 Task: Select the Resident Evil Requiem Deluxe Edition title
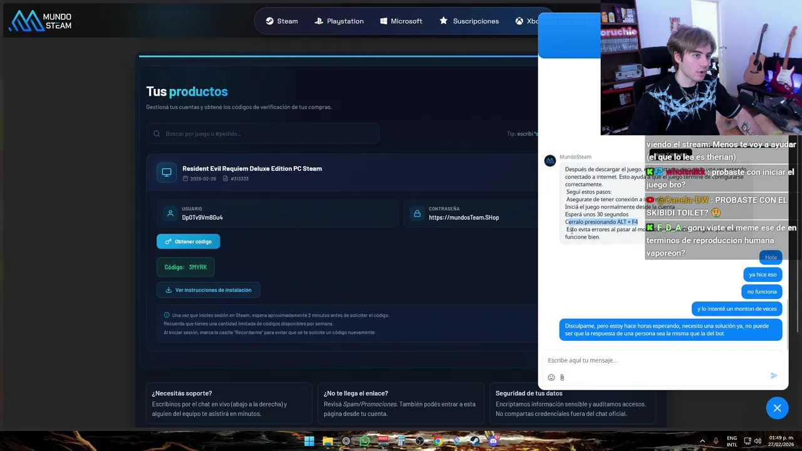click(x=252, y=168)
